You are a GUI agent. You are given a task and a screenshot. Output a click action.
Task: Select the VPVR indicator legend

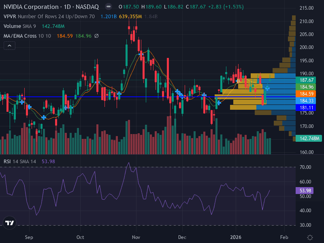49,17
